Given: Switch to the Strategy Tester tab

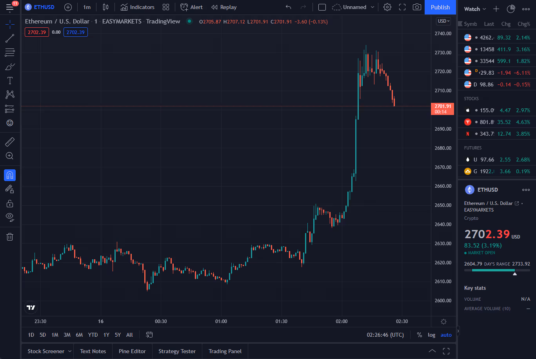Looking at the screenshot, I should coord(177,351).
